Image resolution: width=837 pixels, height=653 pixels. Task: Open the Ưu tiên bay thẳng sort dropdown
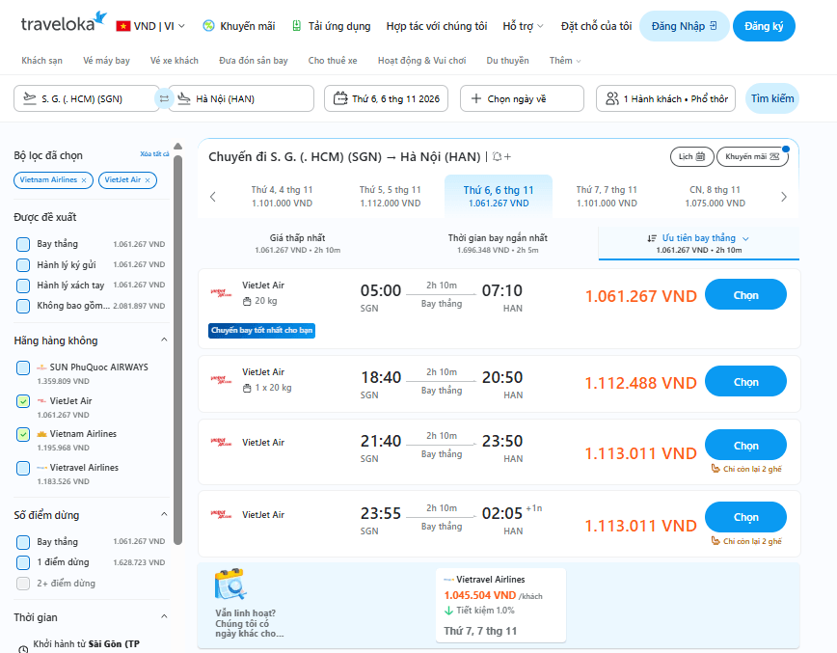click(x=699, y=243)
